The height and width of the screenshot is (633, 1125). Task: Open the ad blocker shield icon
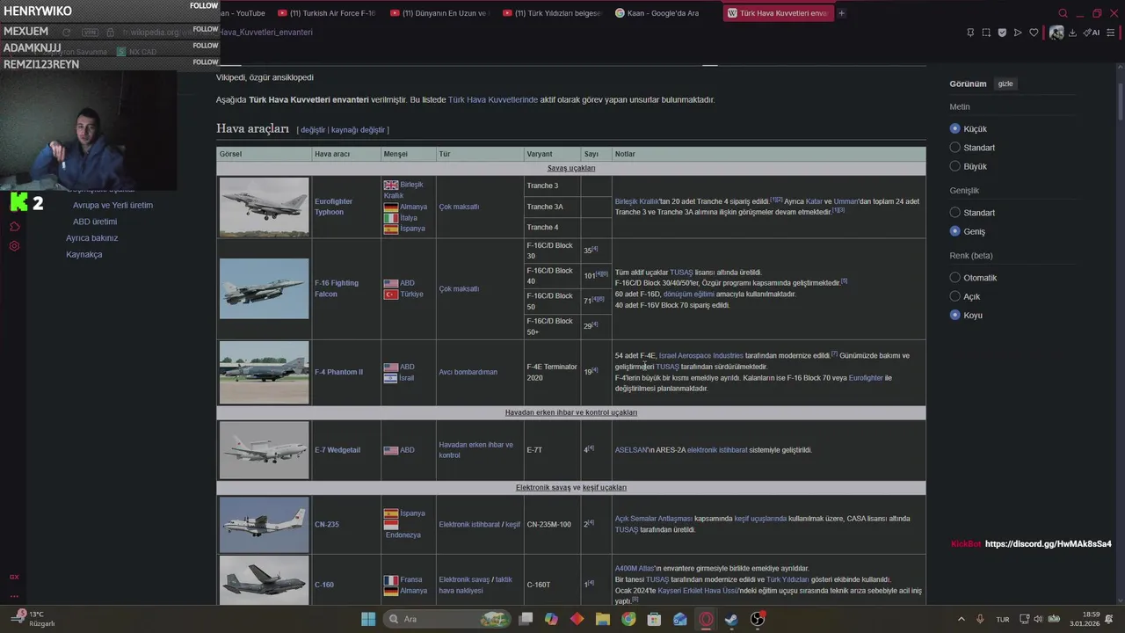(1002, 33)
